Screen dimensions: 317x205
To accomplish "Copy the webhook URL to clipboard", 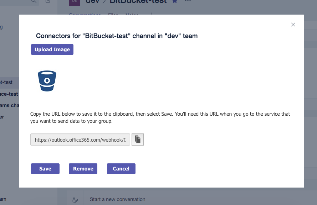I will coord(138,140).
